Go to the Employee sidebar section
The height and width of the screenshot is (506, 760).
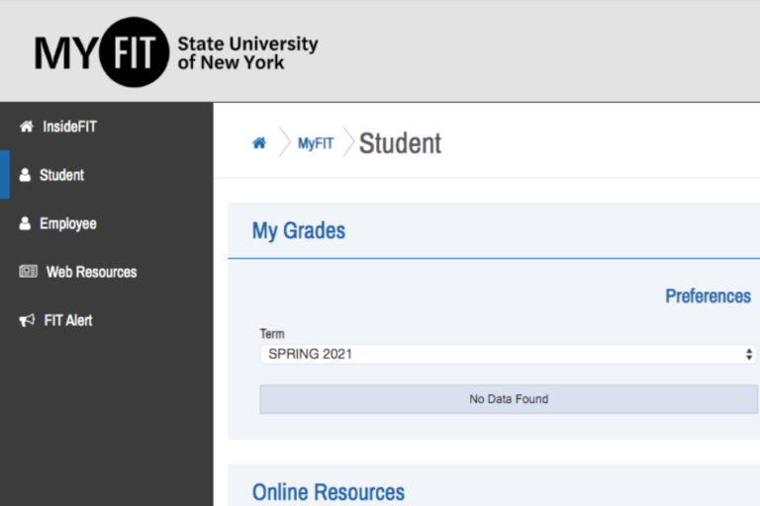pyautogui.click(x=67, y=223)
